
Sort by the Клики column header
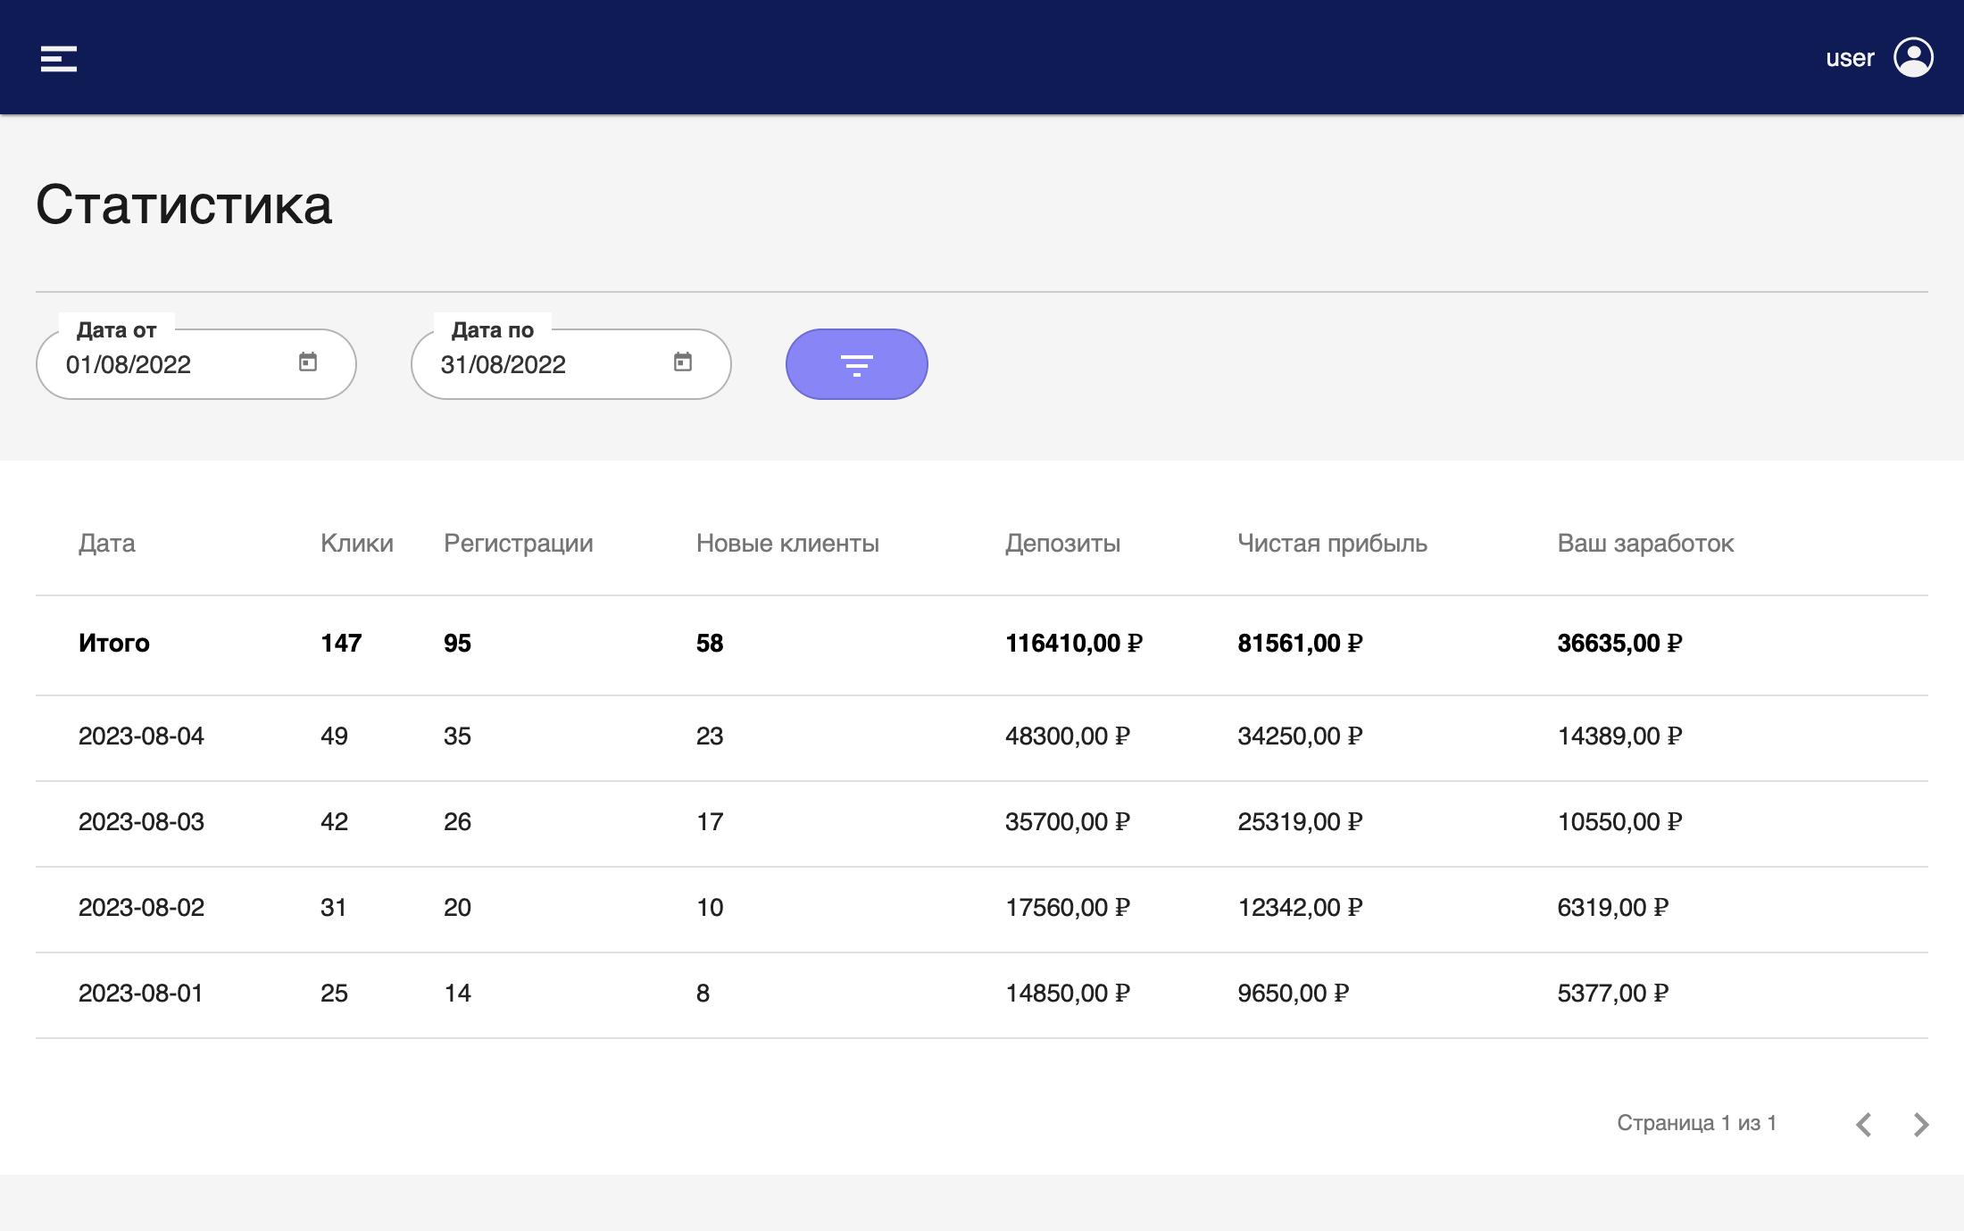pos(356,544)
